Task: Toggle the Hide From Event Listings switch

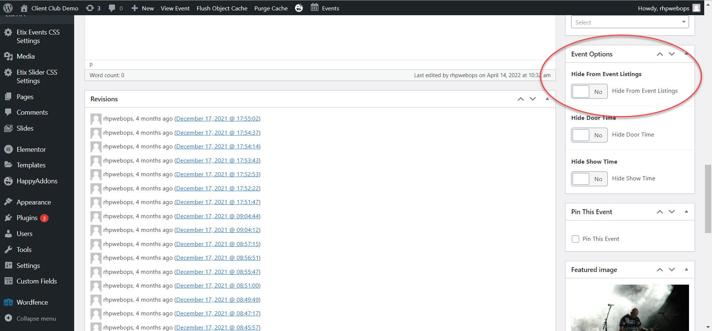Action: pos(589,92)
